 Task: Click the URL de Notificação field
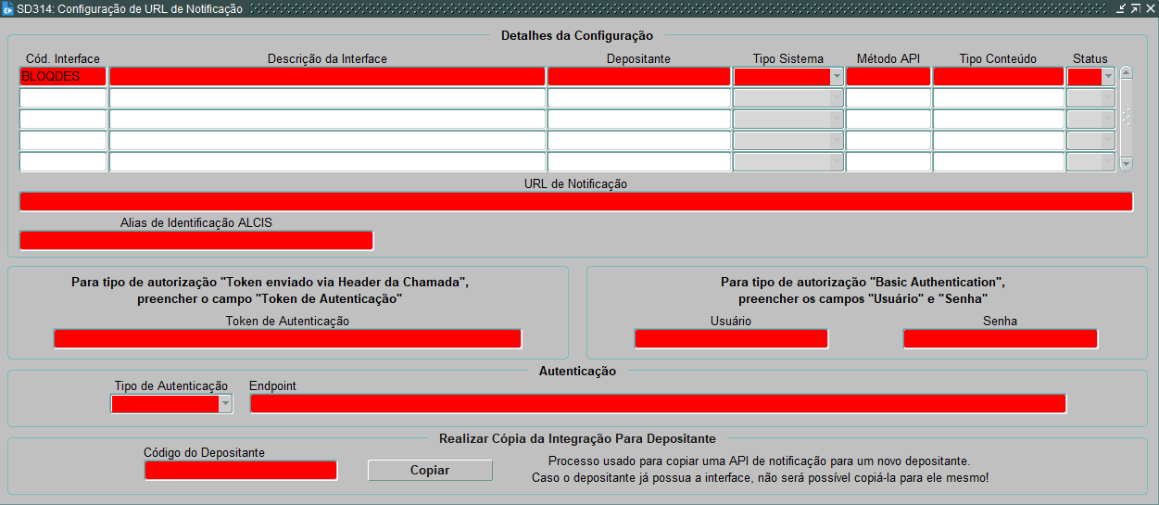point(576,202)
